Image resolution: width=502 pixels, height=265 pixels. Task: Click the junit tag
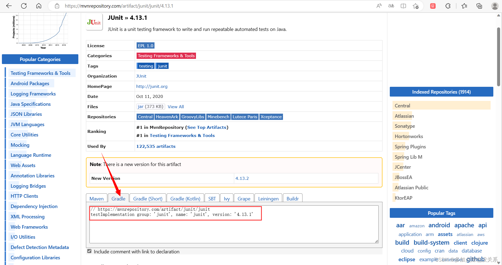(x=162, y=66)
